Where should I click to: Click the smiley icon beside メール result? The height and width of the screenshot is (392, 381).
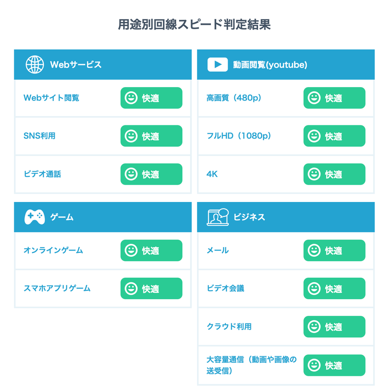tap(313, 250)
